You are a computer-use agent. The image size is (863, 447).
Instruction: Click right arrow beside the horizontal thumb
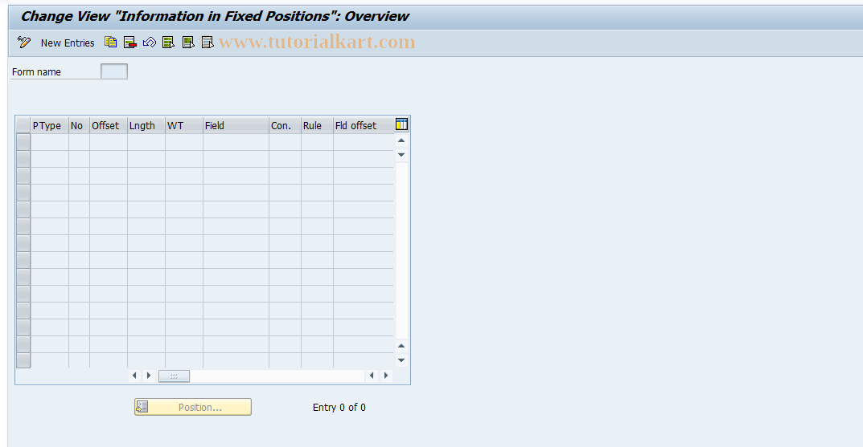pos(149,376)
